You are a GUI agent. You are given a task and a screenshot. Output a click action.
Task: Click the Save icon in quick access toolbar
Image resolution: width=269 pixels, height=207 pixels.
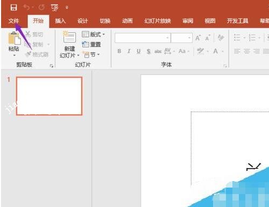[x=13, y=8]
